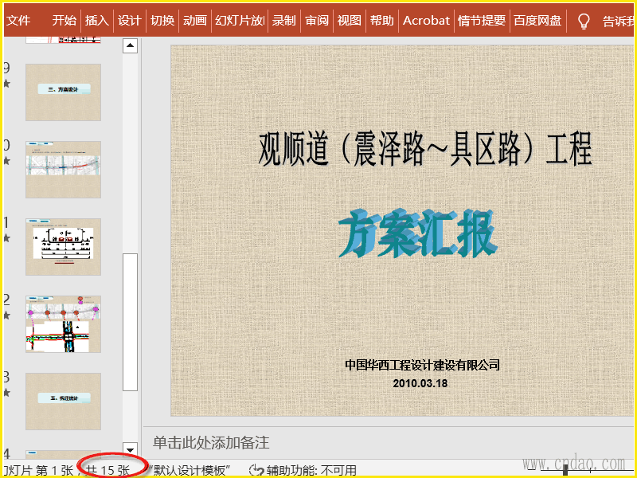Open the Acrobat ribbon tab
The image size is (637, 478).
tap(426, 21)
